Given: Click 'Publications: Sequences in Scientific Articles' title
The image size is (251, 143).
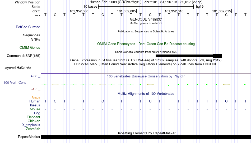Looking at the screenshot, I should point(146,31).
